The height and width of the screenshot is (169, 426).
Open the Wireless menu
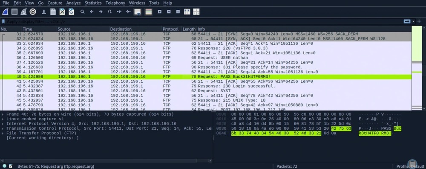pos(137,3)
